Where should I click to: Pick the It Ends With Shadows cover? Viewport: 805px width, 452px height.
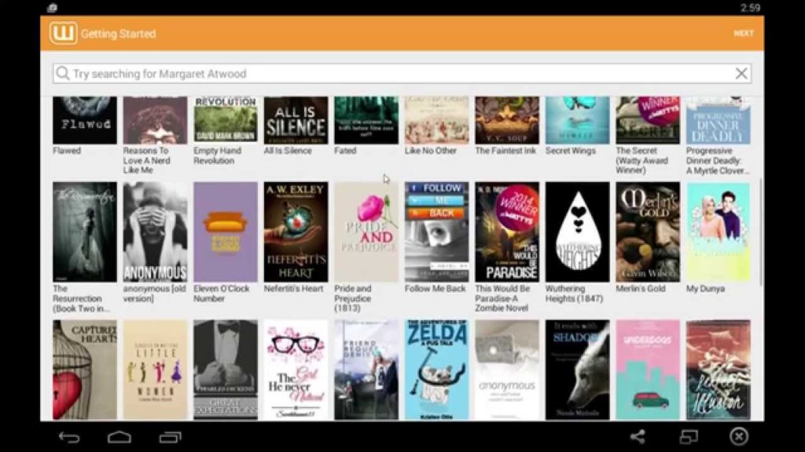coord(577,370)
